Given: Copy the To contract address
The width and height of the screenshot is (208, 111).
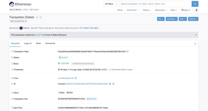Looking at the screenshot, I should (x=113, y=84).
